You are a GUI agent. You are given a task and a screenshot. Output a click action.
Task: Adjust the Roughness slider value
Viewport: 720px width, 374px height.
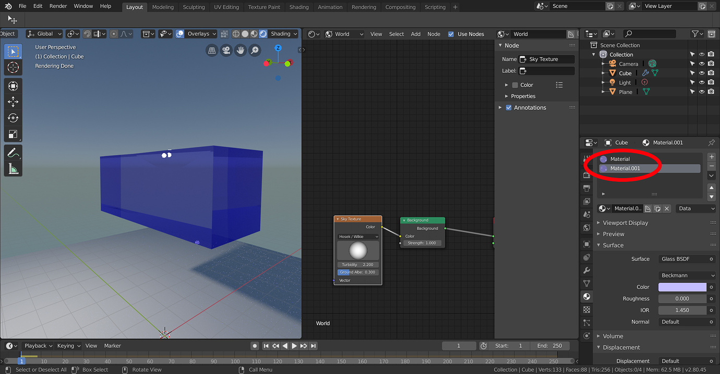[682, 298]
